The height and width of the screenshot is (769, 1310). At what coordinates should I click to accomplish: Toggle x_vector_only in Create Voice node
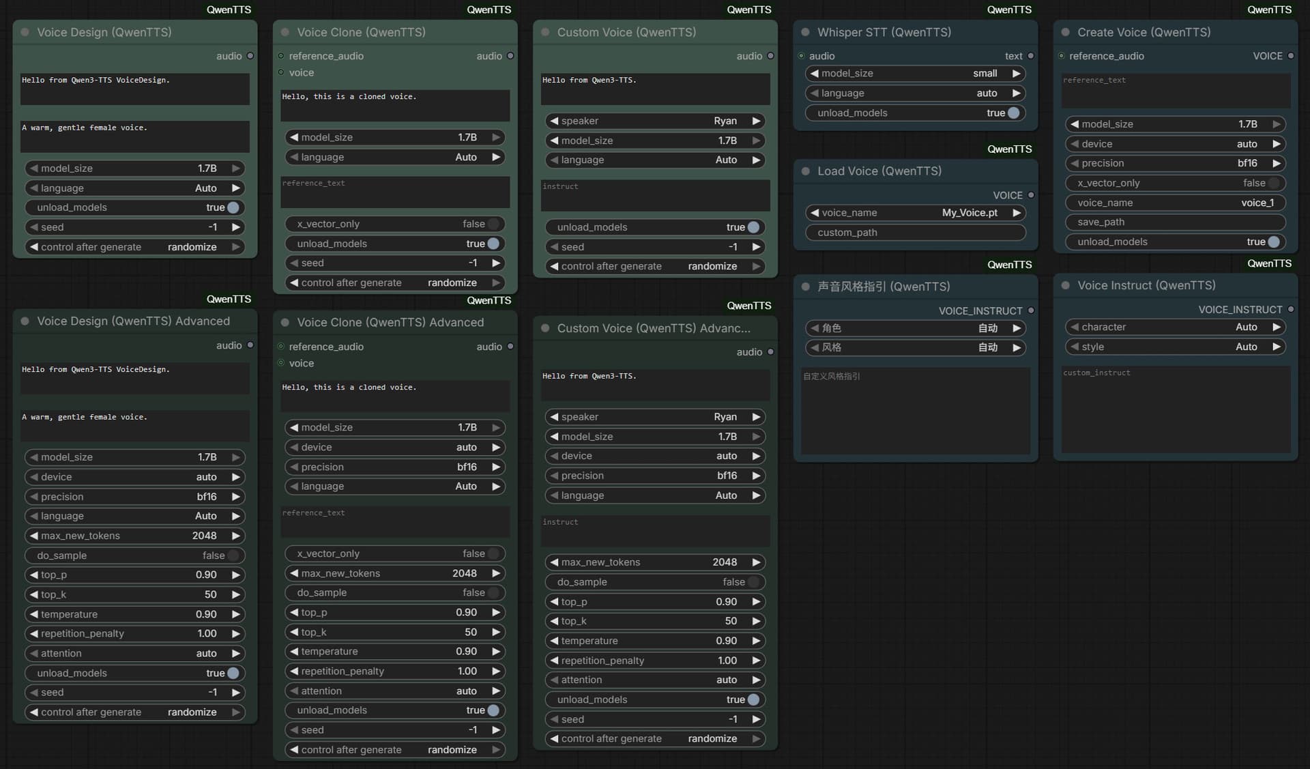click(x=1176, y=183)
